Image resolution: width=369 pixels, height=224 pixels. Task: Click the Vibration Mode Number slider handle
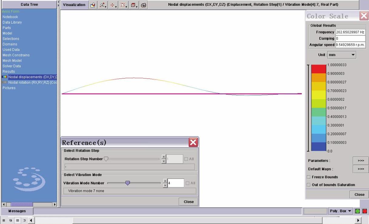[x=128, y=183]
